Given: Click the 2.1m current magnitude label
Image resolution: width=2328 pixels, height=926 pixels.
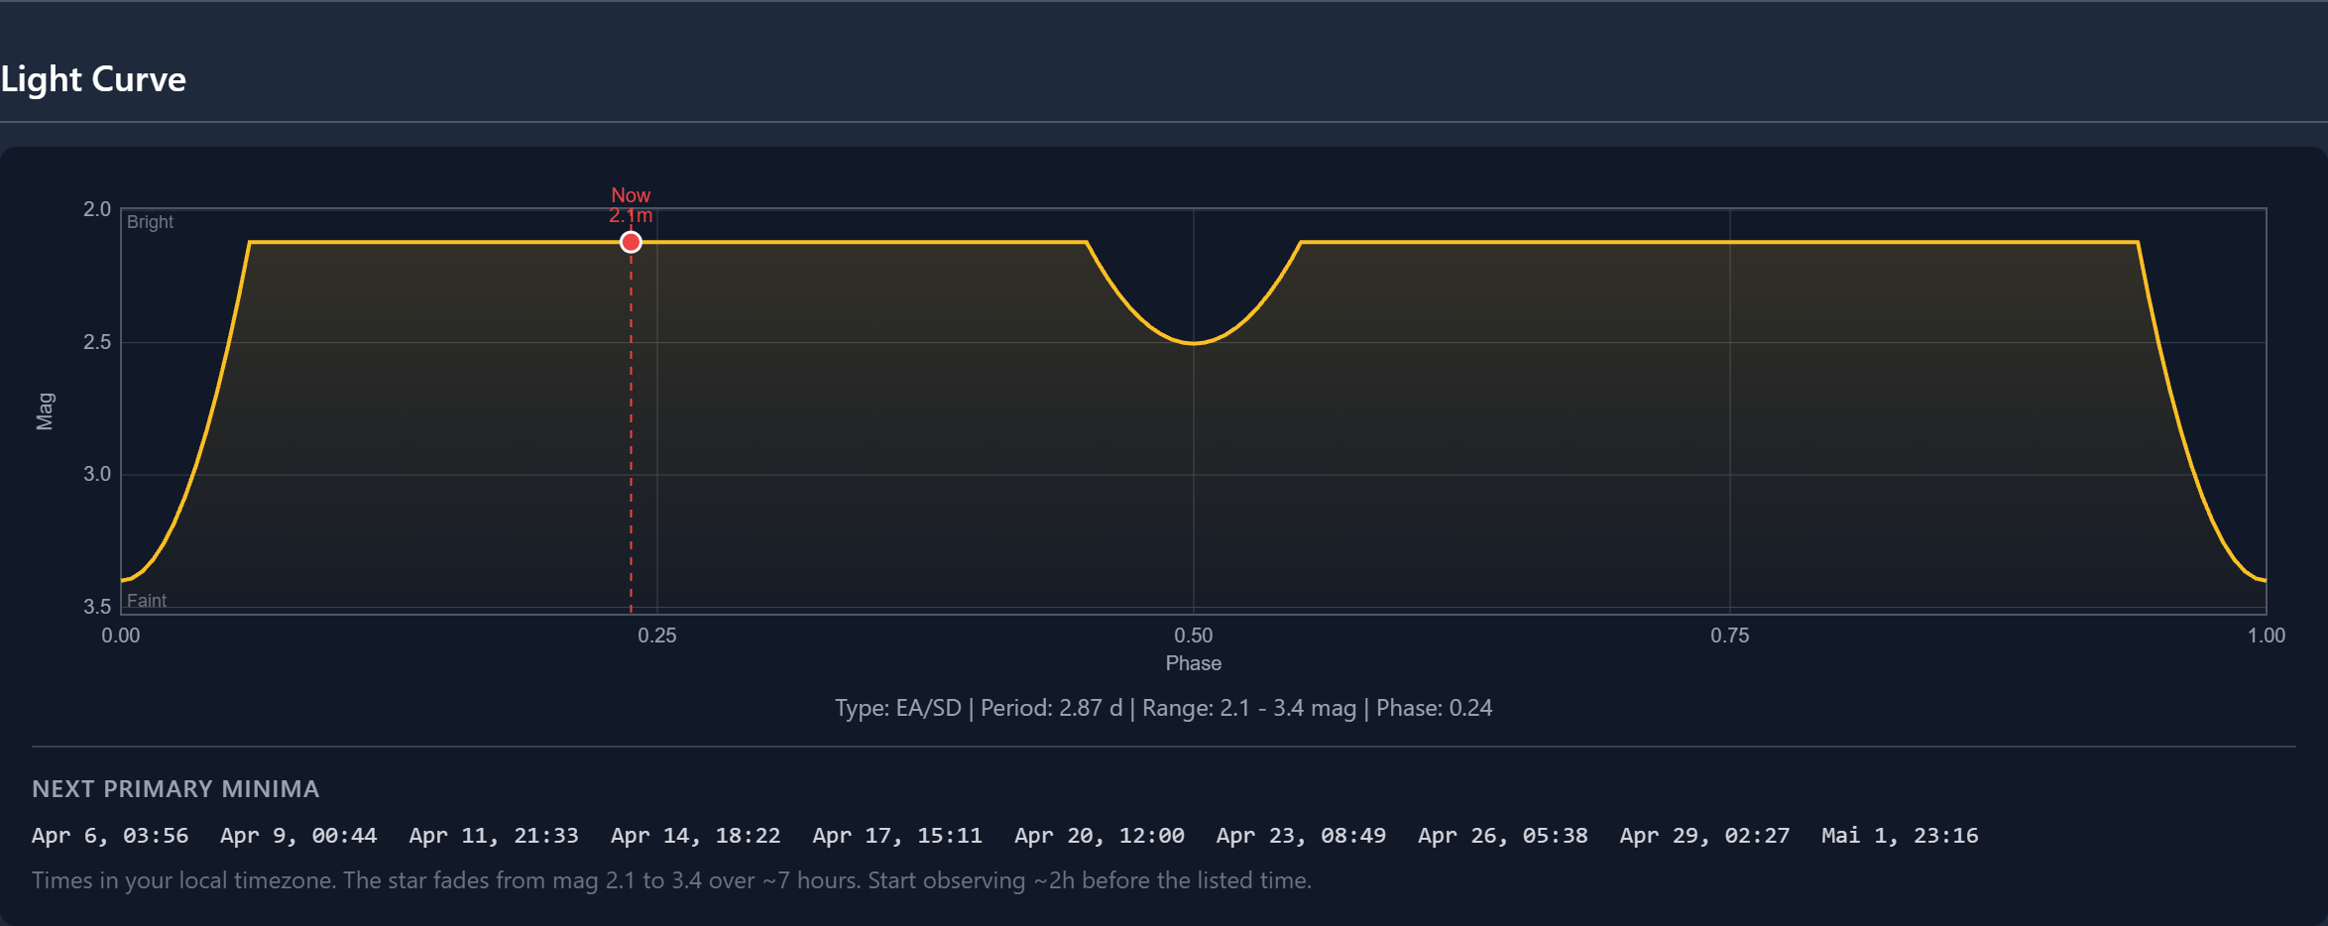Looking at the screenshot, I should 632,214.
